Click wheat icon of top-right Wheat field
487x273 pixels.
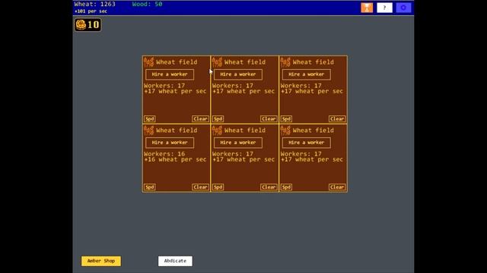coord(285,62)
